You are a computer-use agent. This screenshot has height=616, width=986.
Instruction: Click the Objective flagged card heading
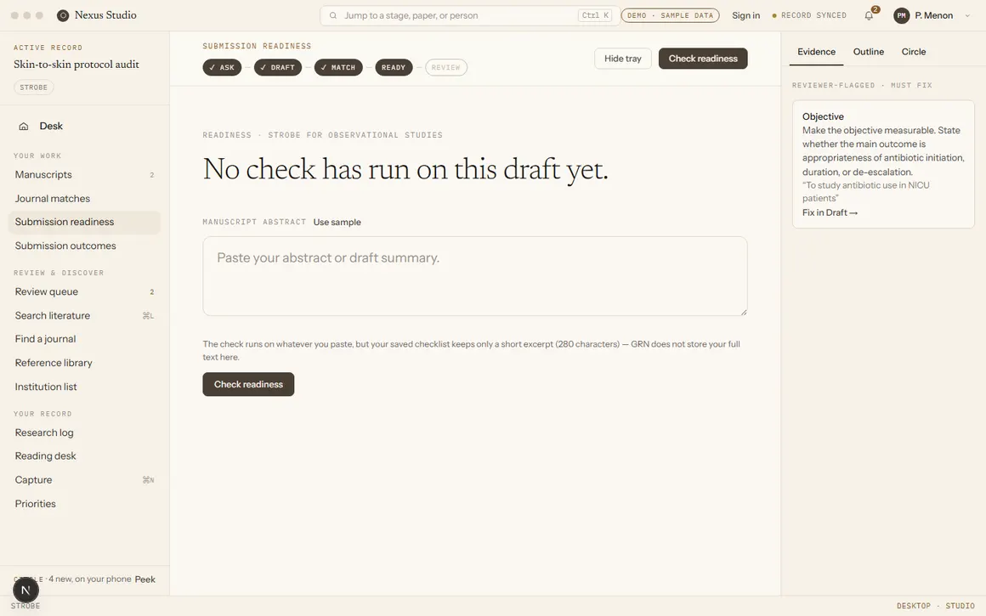point(823,116)
